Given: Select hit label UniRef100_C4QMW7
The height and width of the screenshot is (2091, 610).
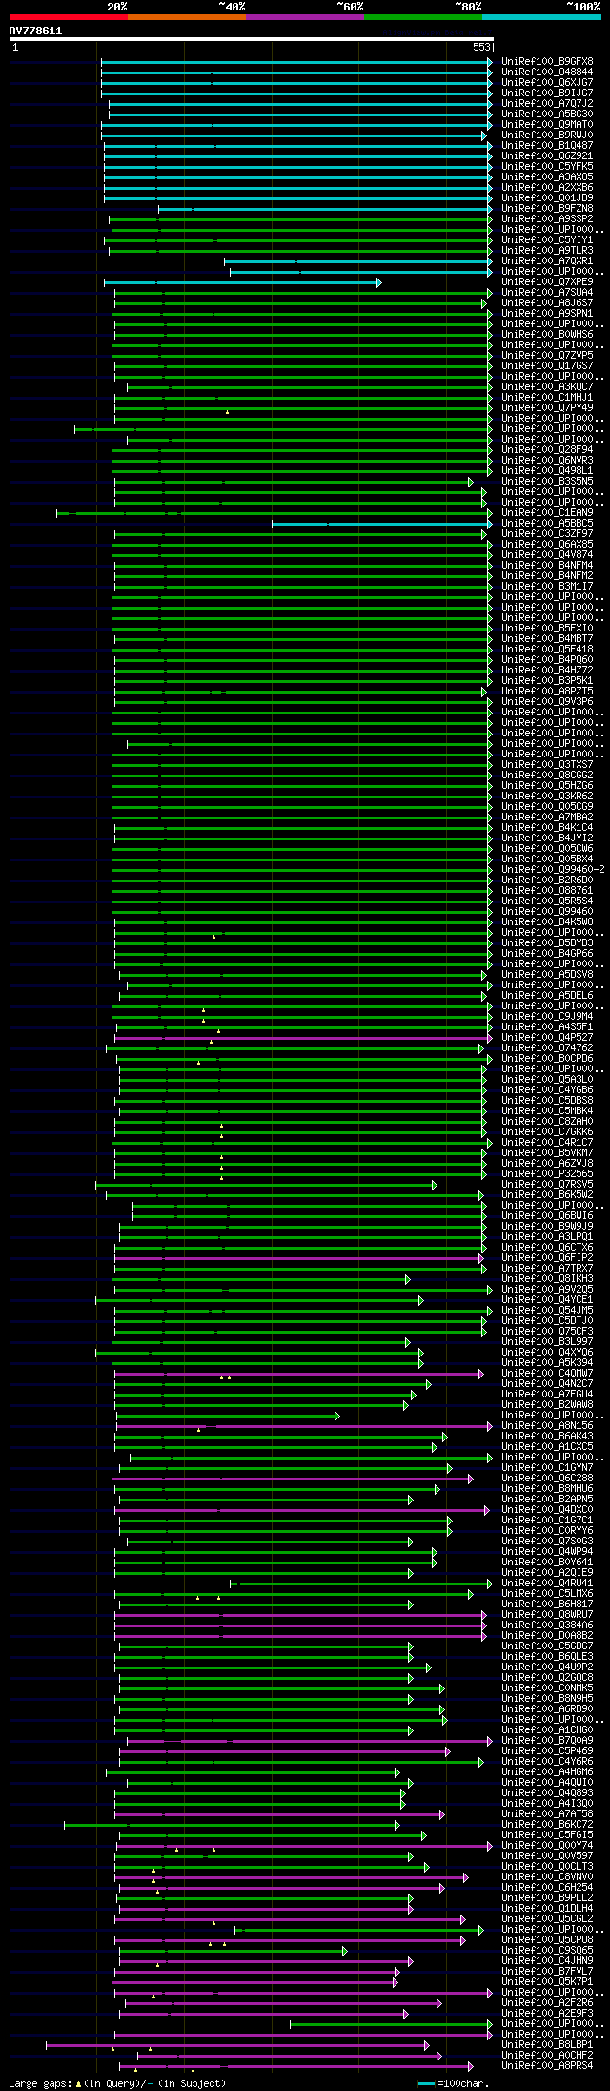Looking at the screenshot, I should (547, 1373).
